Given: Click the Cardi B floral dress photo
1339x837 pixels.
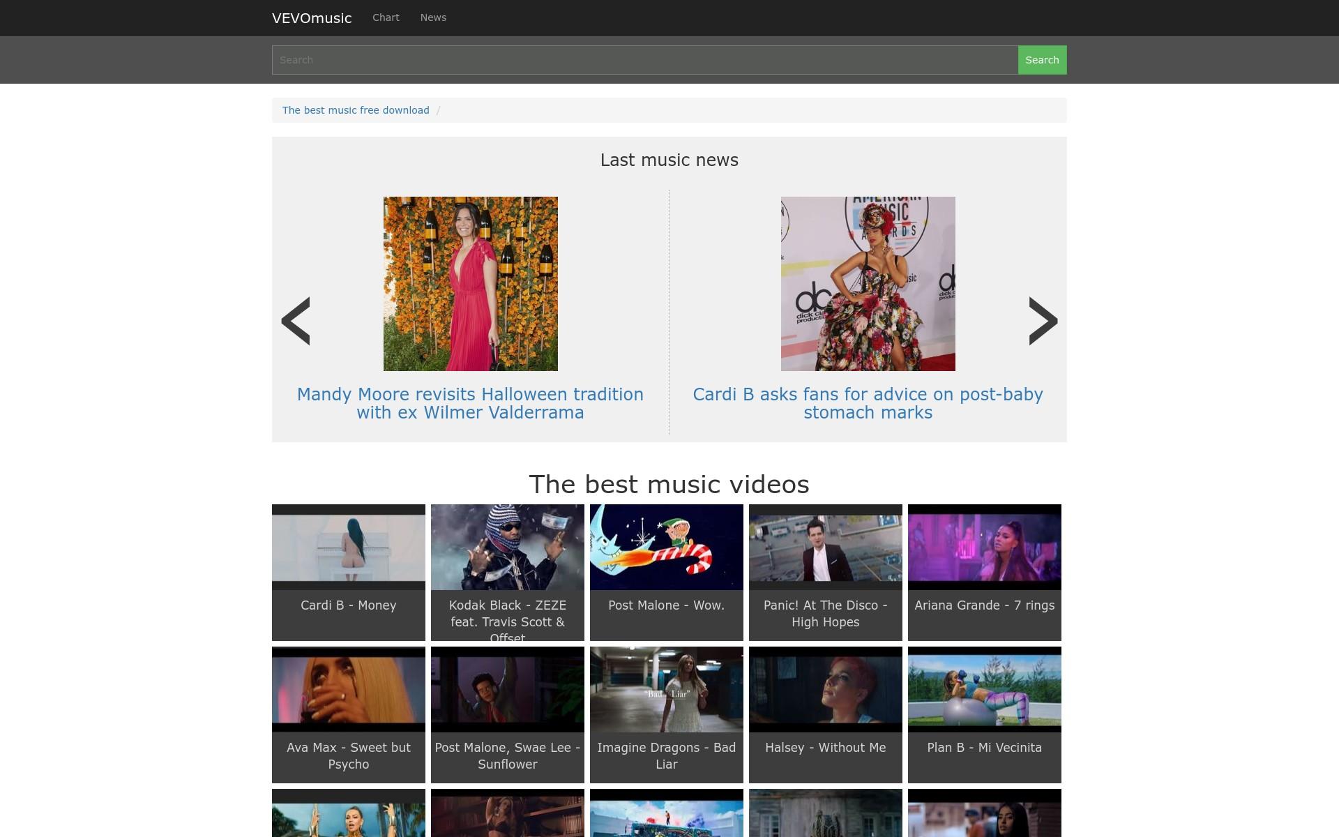Looking at the screenshot, I should (868, 284).
